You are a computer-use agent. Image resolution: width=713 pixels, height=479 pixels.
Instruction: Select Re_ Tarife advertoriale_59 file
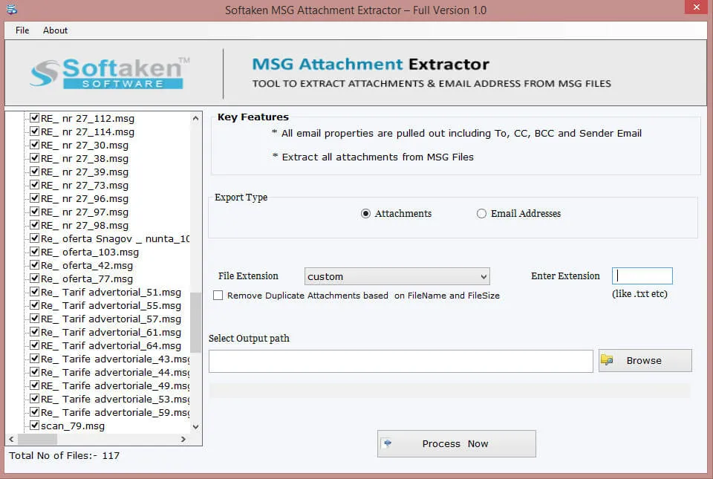click(x=115, y=412)
